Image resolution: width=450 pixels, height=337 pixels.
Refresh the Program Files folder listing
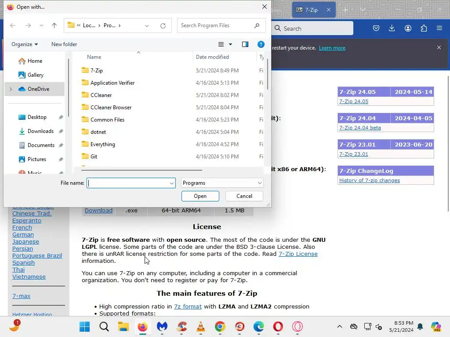(x=163, y=26)
